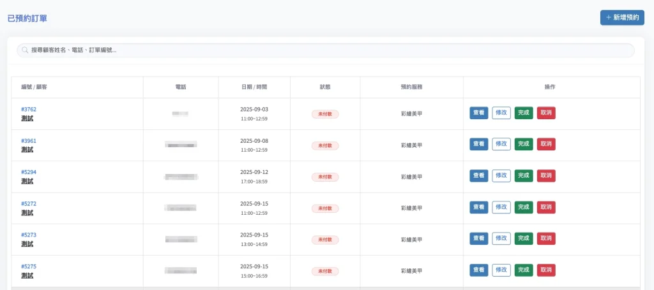Click the magnifier icon in search bar
654x290 pixels.
(25, 50)
